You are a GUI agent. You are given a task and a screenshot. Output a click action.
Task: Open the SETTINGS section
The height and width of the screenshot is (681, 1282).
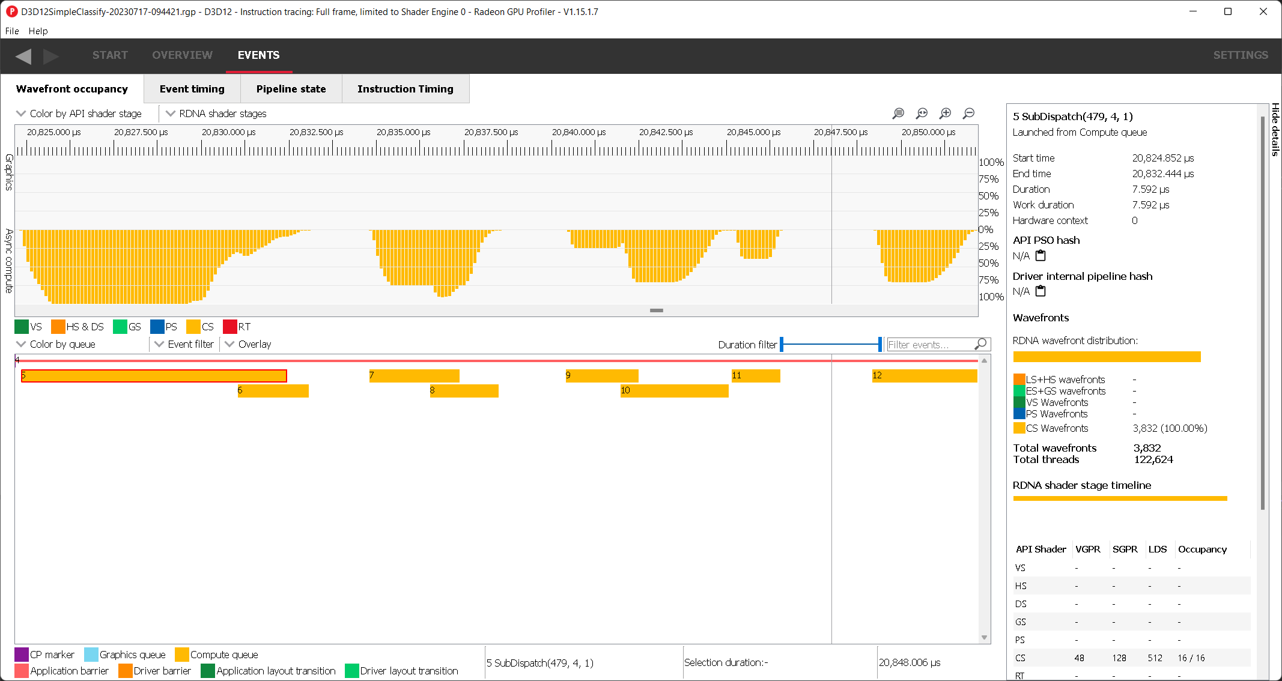click(1240, 55)
